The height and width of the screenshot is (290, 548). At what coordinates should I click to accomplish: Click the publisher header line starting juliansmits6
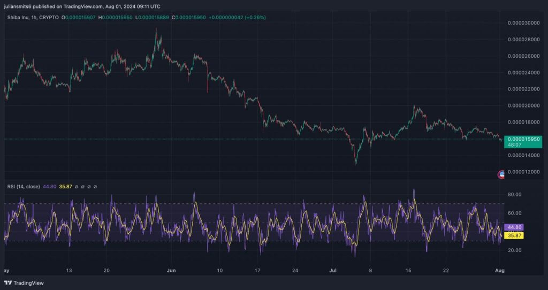pyautogui.click(x=83, y=6)
